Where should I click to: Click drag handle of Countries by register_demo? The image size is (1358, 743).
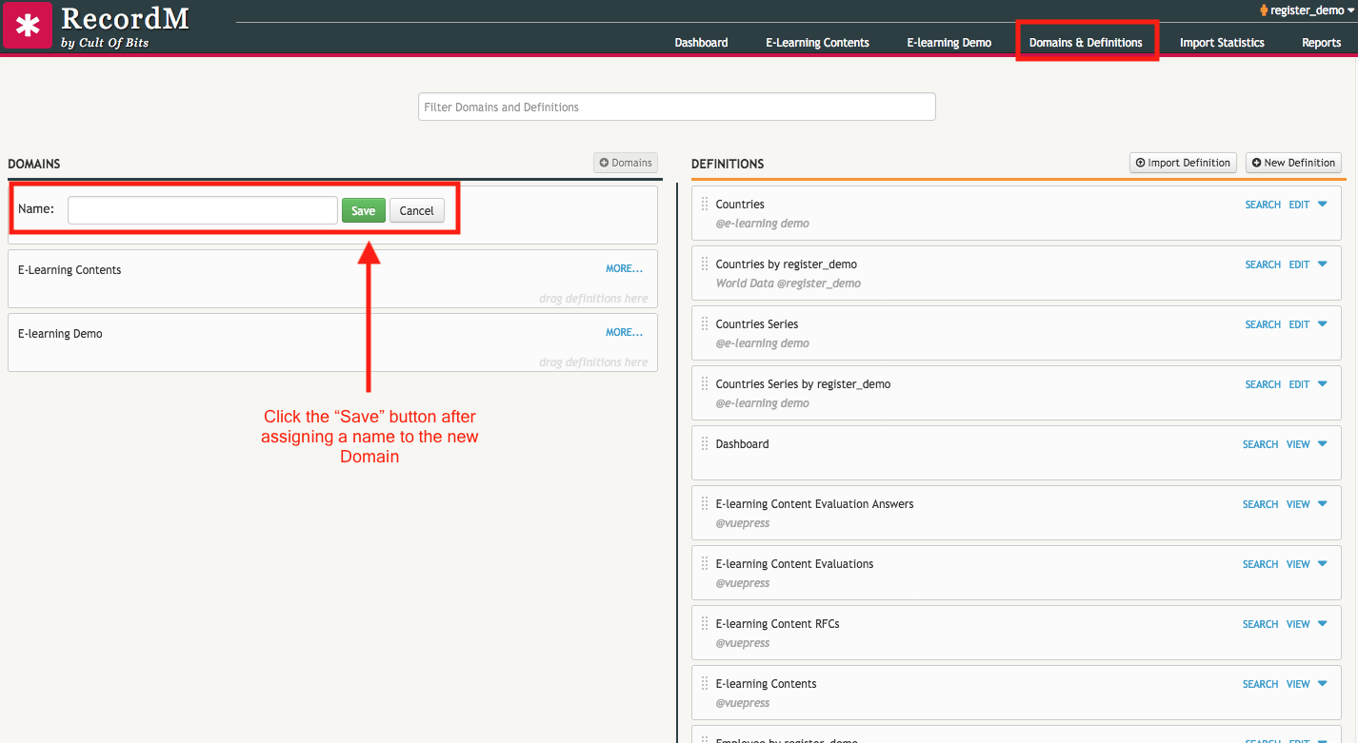pyautogui.click(x=705, y=264)
